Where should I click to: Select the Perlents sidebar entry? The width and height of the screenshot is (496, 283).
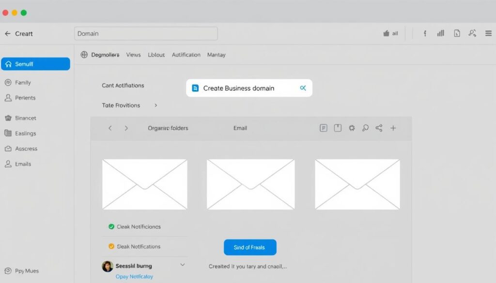coord(24,98)
